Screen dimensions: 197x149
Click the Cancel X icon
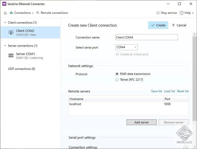(173, 25)
